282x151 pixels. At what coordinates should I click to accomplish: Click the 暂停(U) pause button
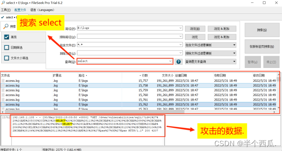click(253, 62)
